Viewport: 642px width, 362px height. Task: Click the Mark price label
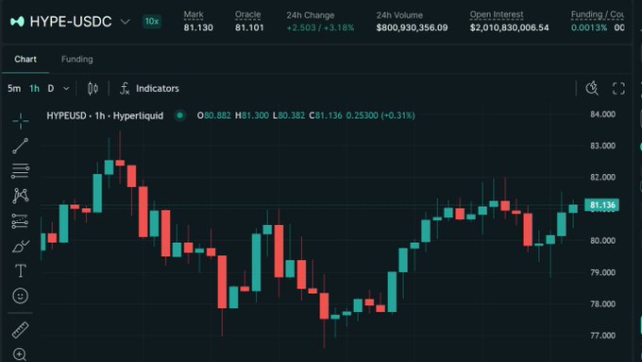(194, 15)
